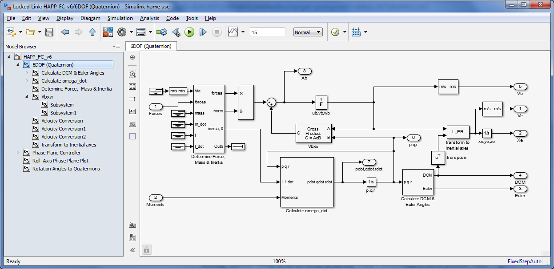Expand the Calculate omega_dot tree node

[x=27, y=81]
